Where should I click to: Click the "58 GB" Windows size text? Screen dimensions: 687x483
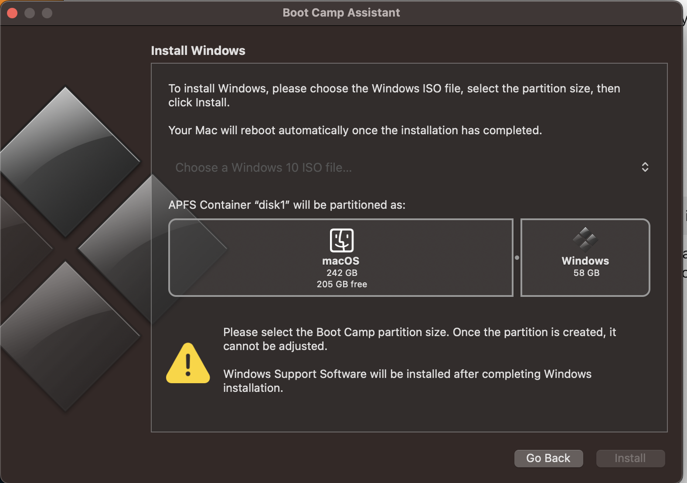click(586, 273)
